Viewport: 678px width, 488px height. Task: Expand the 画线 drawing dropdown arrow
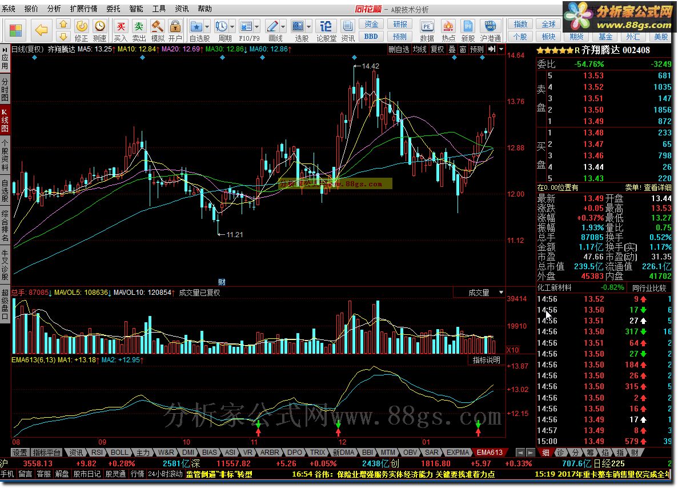pos(283,27)
